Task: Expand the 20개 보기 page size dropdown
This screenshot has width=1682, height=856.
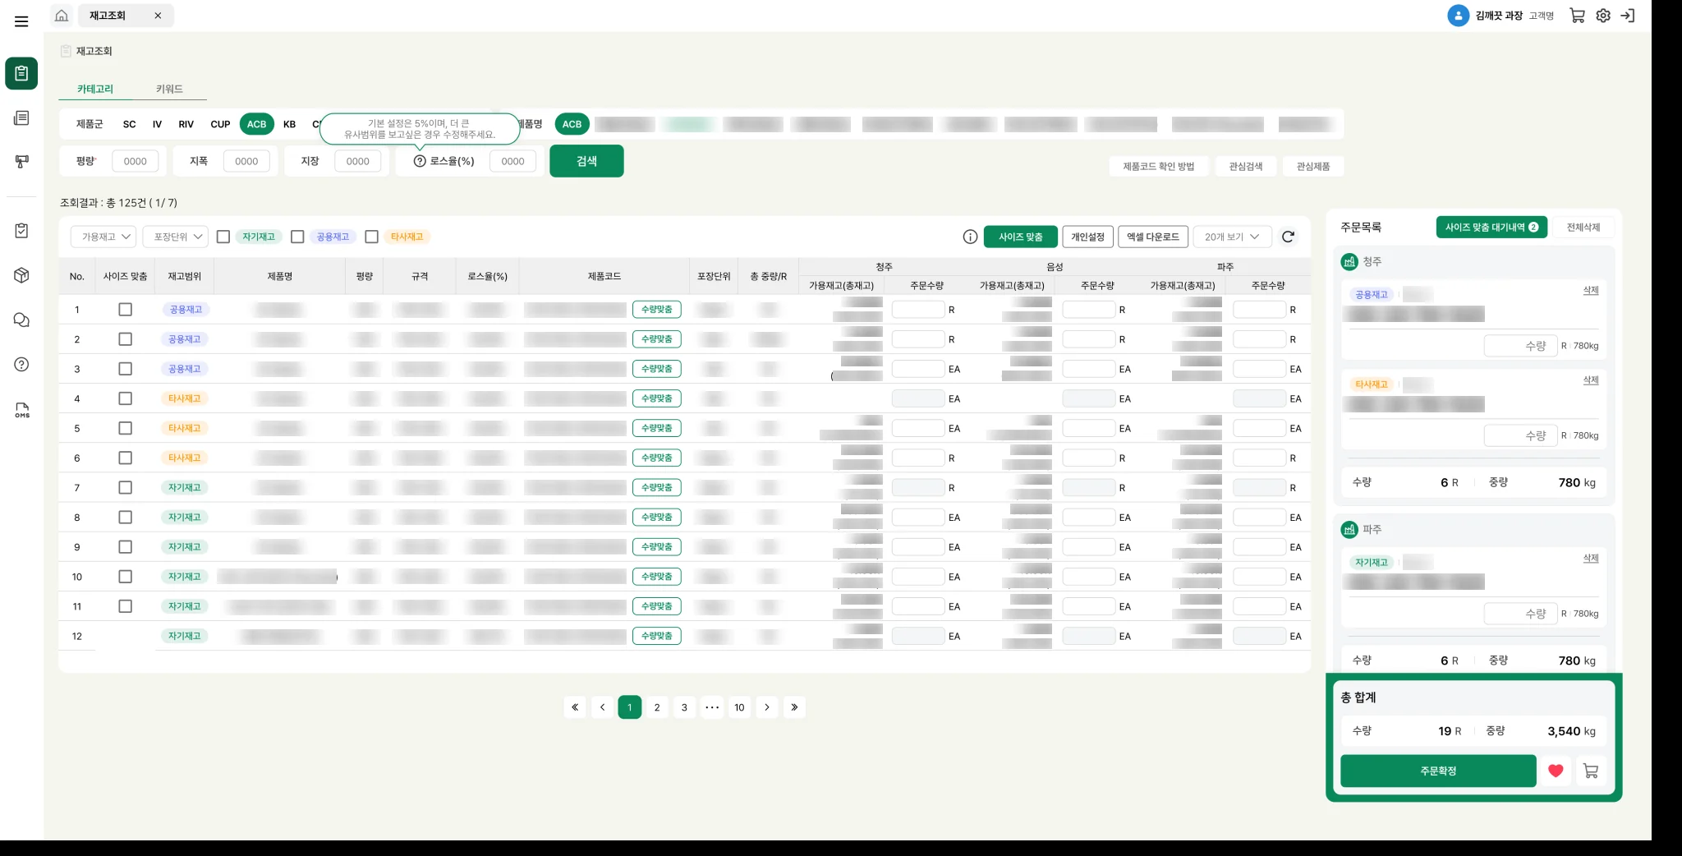Action: coord(1232,237)
